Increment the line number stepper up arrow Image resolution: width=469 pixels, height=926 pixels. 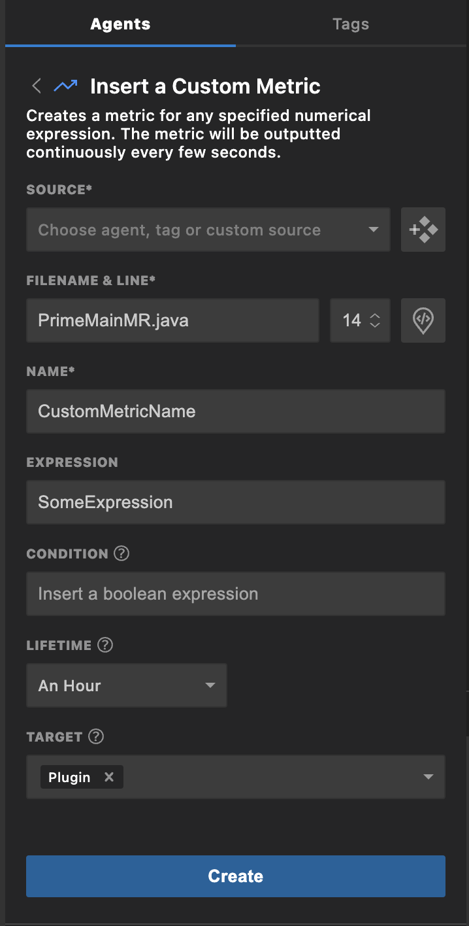point(375,316)
